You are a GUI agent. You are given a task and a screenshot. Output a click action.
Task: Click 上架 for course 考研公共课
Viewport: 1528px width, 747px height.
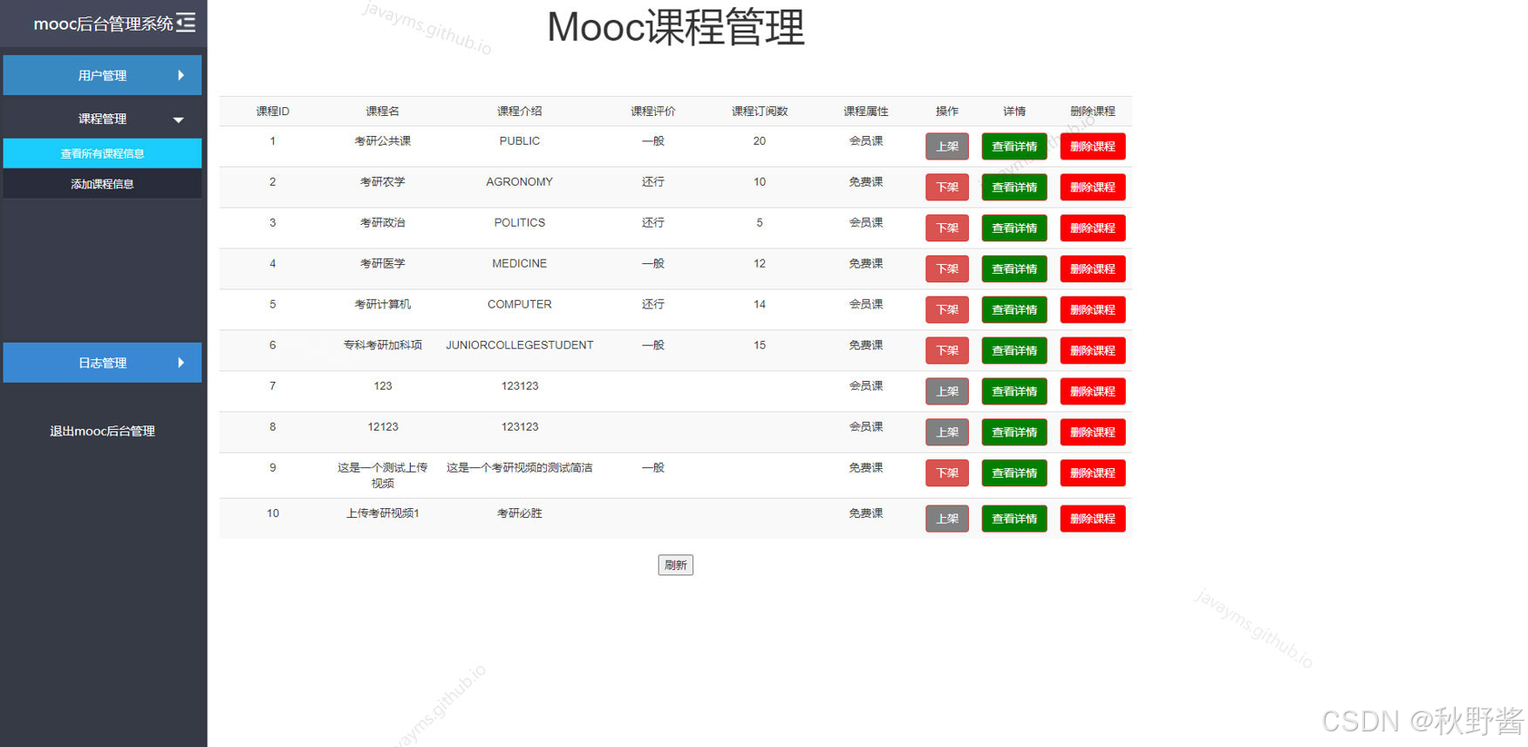[x=947, y=146]
